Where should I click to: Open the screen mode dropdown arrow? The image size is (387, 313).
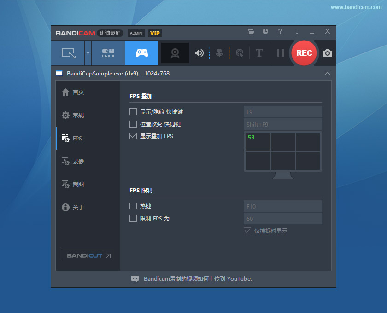(88, 53)
